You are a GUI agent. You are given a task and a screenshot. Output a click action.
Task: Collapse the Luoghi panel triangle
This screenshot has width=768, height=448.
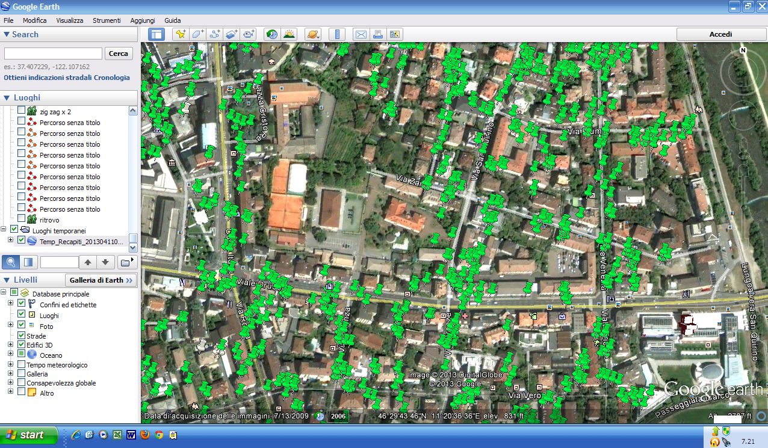7,97
